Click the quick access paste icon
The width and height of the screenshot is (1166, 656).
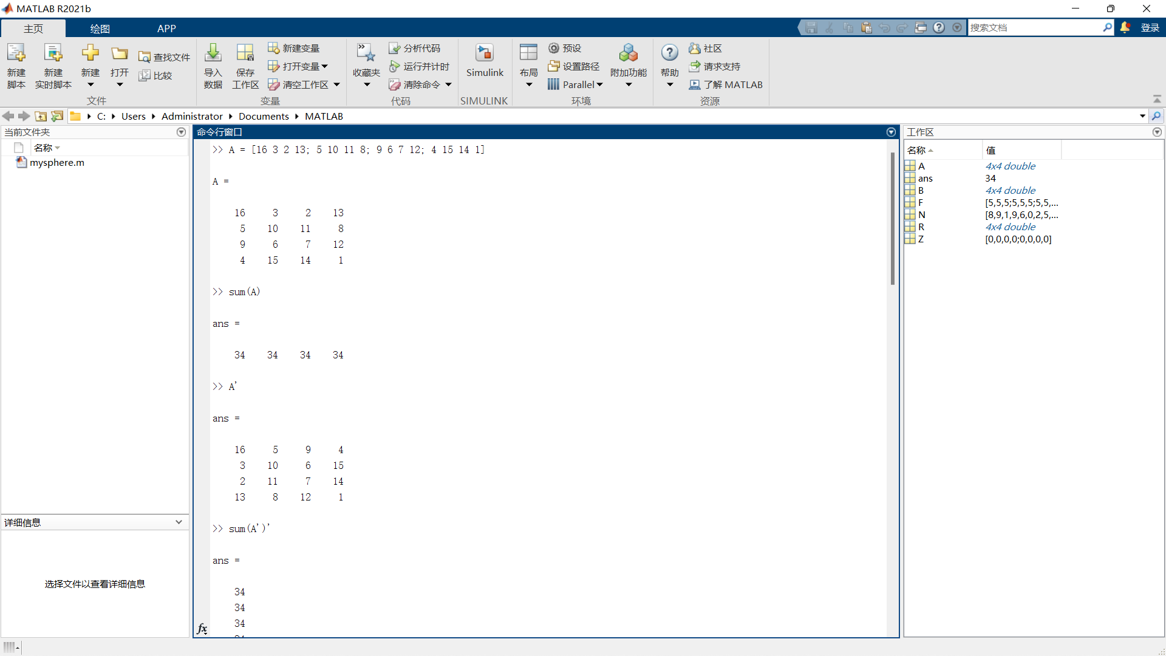click(x=866, y=27)
